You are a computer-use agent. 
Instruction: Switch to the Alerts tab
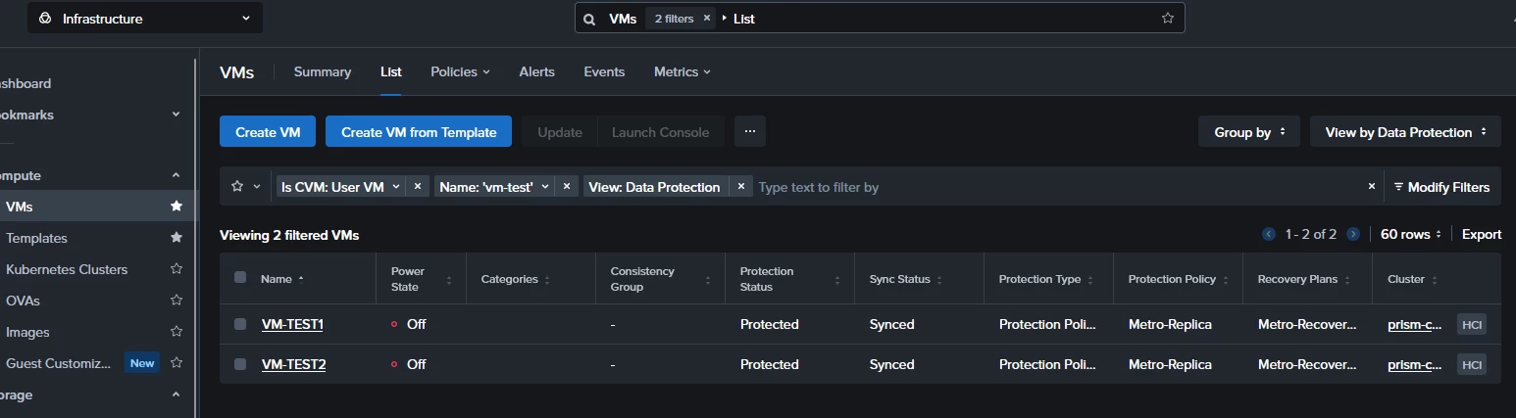[x=536, y=71]
